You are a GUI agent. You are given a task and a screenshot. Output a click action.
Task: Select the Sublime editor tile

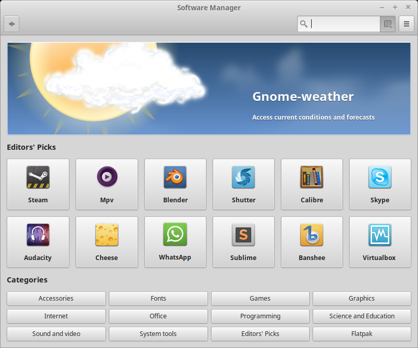[x=243, y=242]
